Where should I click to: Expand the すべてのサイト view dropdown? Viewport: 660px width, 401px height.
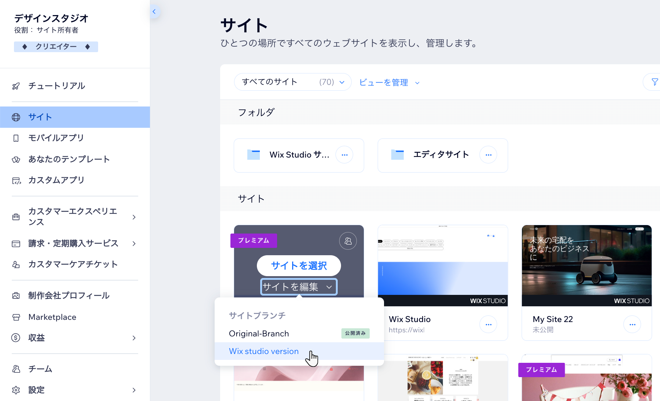pyautogui.click(x=293, y=82)
